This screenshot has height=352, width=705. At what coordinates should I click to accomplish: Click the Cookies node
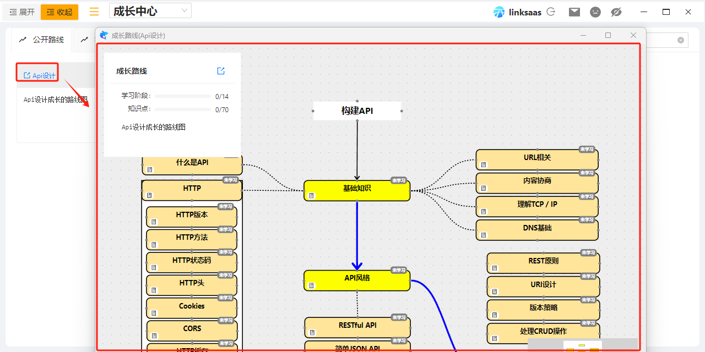click(192, 309)
